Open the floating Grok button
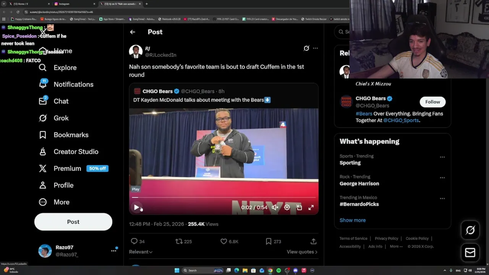489x275 pixels. pos(470,230)
